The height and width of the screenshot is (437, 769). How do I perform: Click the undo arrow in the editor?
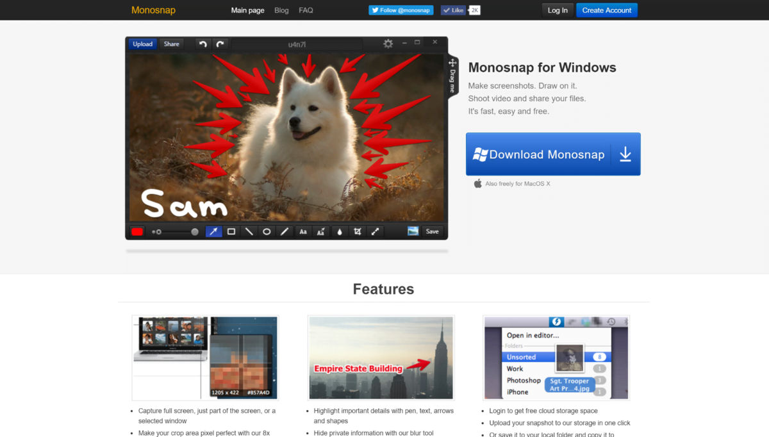tap(203, 44)
